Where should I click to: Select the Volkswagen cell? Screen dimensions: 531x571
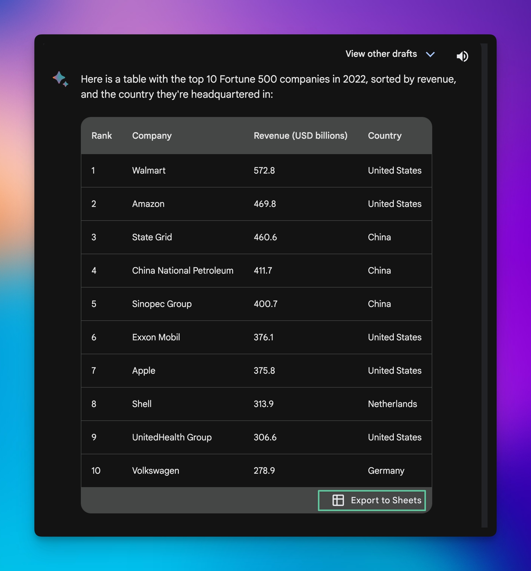pyautogui.click(x=155, y=471)
